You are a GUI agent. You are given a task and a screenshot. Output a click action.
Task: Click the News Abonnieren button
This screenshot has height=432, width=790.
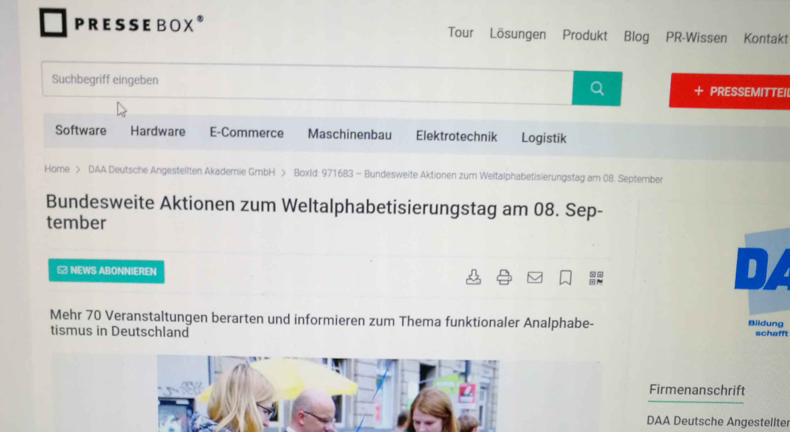pos(106,271)
